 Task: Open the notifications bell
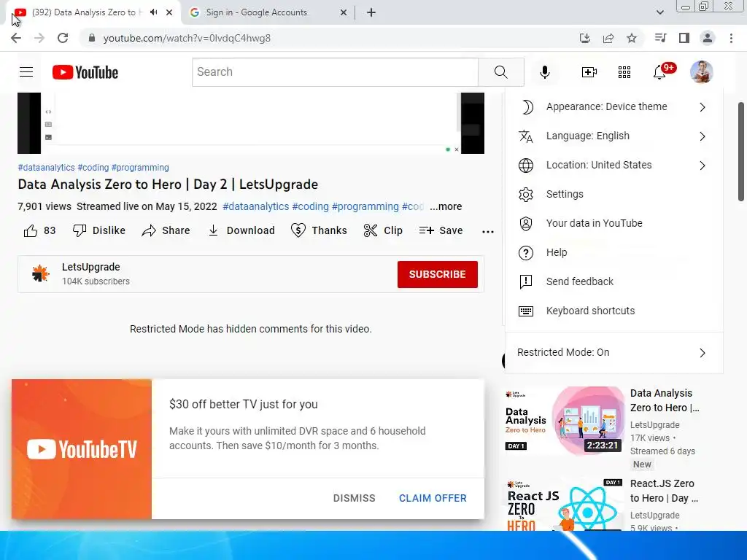[x=659, y=72]
